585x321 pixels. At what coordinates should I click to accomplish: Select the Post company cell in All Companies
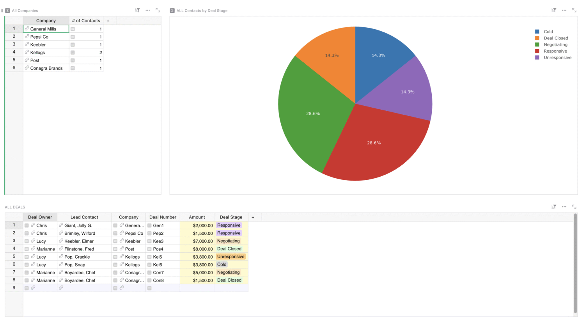[46, 60]
